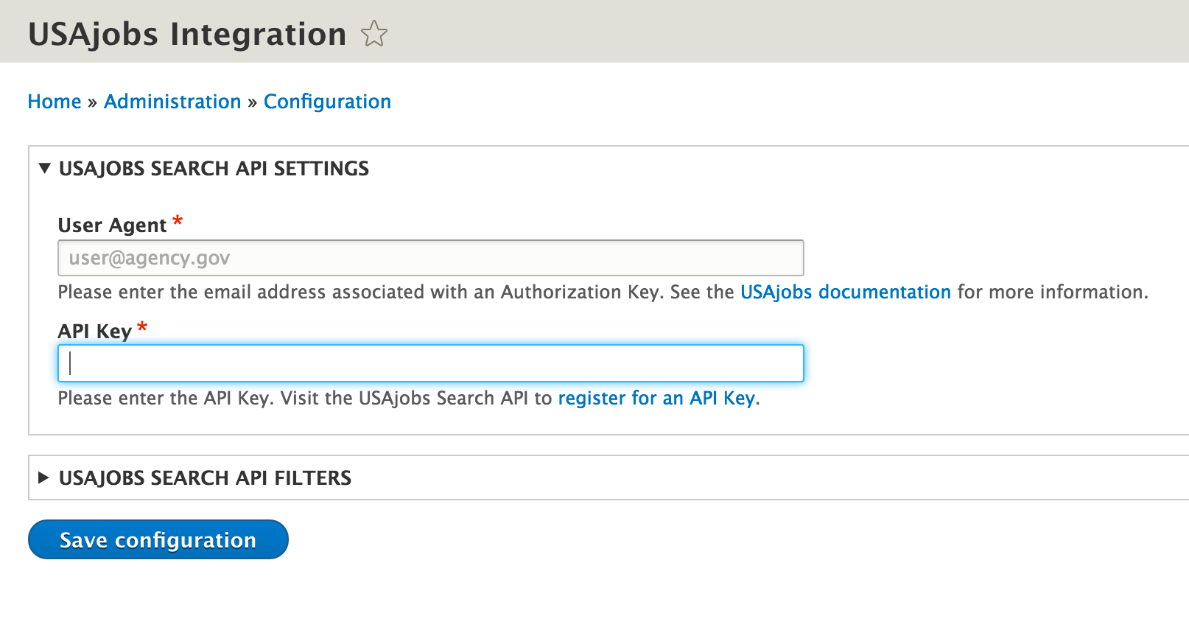
Task: Click the red asterisk next to User Agent
Action: pyautogui.click(x=178, y=221)
